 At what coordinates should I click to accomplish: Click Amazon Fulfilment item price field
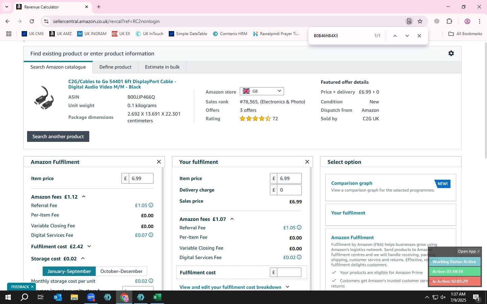pyautogui.click(x=141, y=178)
